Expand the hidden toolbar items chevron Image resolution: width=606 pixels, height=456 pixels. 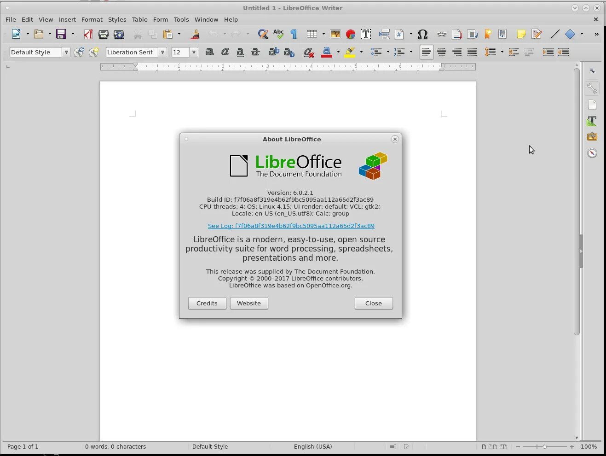(596, 34)
